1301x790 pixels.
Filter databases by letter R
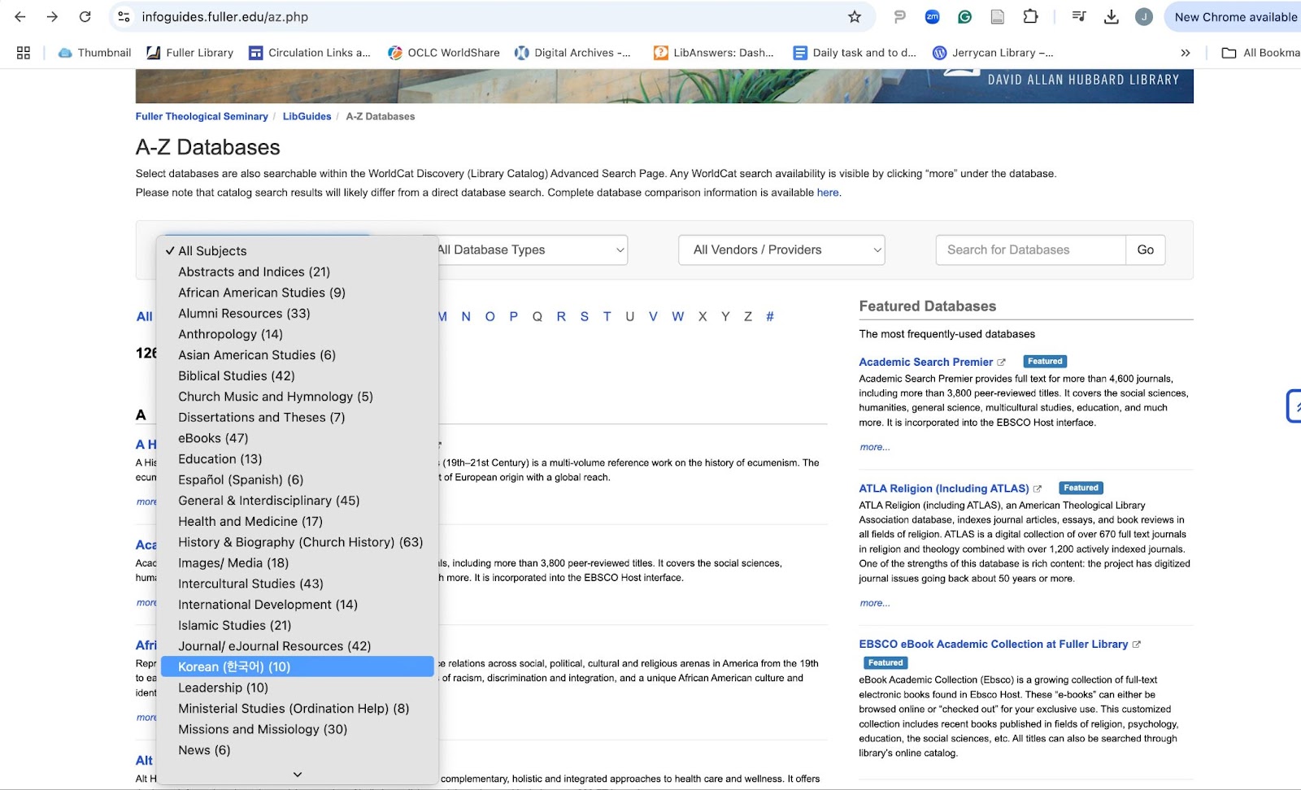pos(561,317)
